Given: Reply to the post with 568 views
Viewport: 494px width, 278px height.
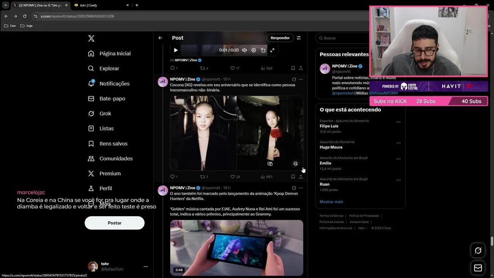Looking at the screenshot, I should (174, 68).
